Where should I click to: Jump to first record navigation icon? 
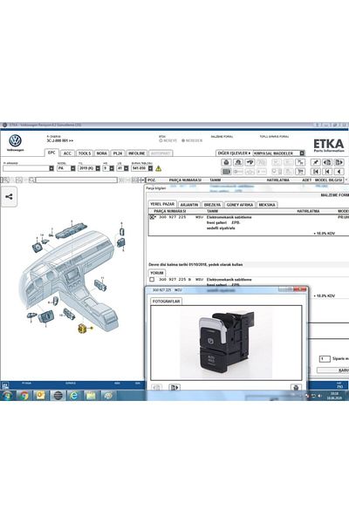click(315, 172)
